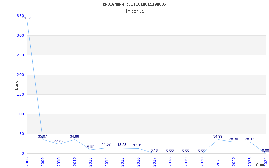
Task: Click the 150 value on Euro axis
Action: 20,94
